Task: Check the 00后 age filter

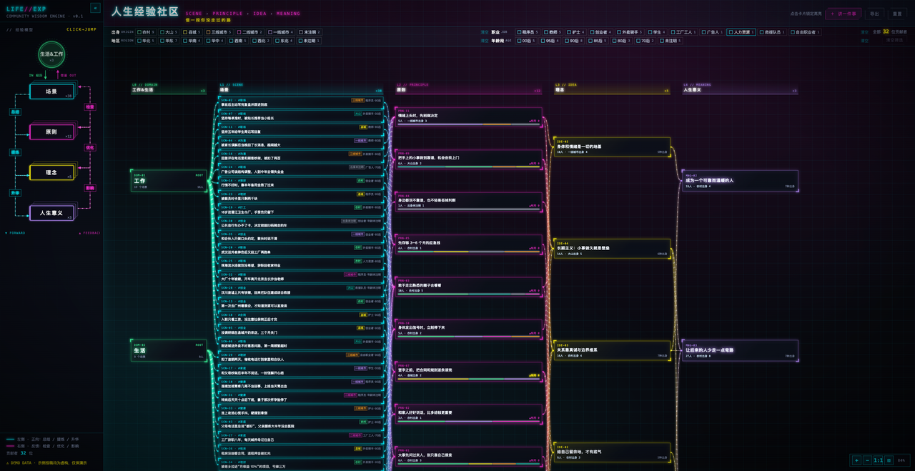Action: point(526,41)
